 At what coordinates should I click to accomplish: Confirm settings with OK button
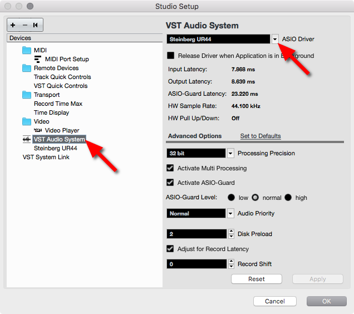(327, 301)
